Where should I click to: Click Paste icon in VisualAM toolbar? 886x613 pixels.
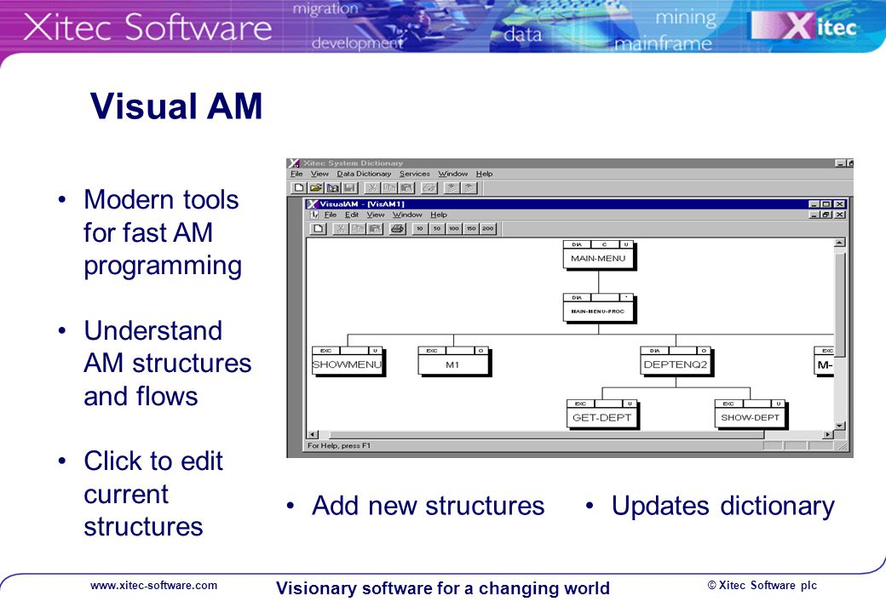pos(375,229)
